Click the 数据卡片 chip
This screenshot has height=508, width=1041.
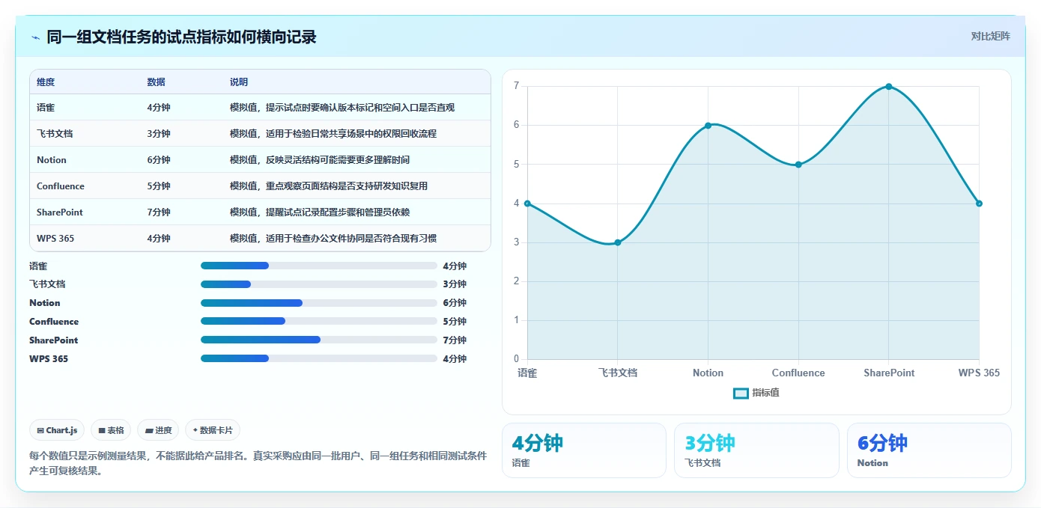[213, 430]
